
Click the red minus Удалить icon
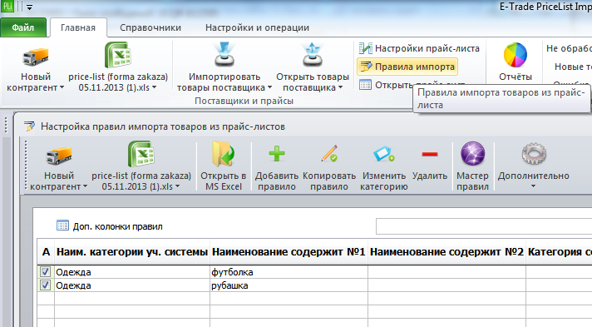430,154
